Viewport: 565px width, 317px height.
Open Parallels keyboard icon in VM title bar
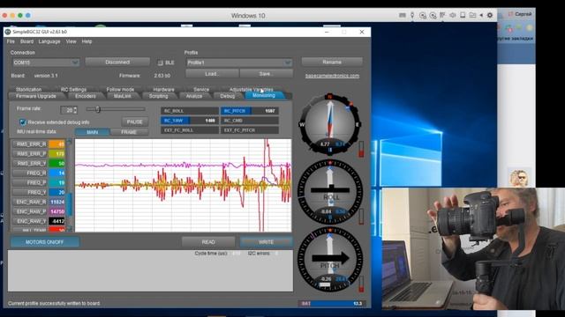click(x=403, y=15)
